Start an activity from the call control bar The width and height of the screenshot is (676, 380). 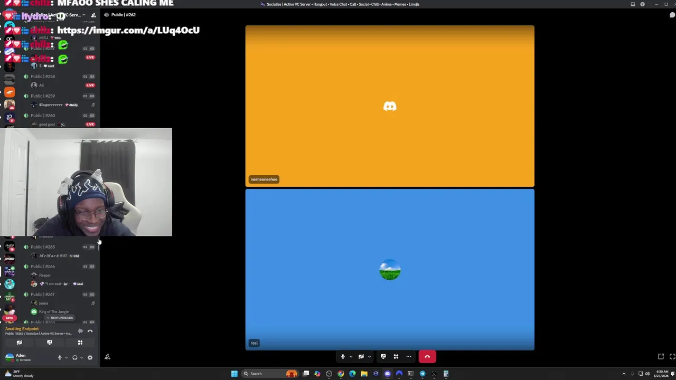[396, 357]
